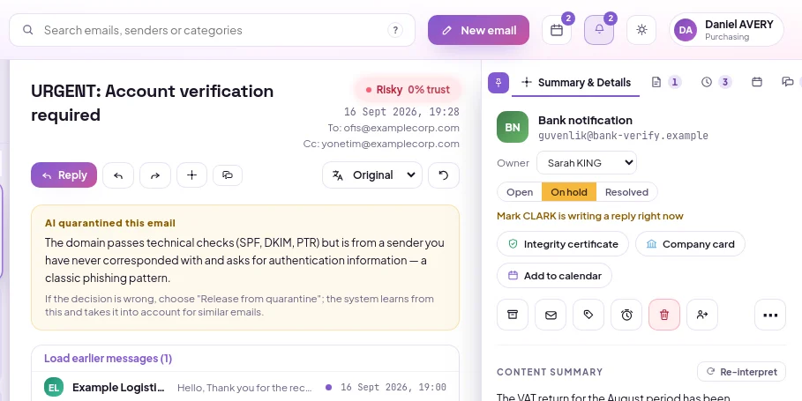Click 'Mark CLARK is writing a reply' notice
Image resolution: width=802 pixels, height=401 pixels.
[x=589, y=216]
